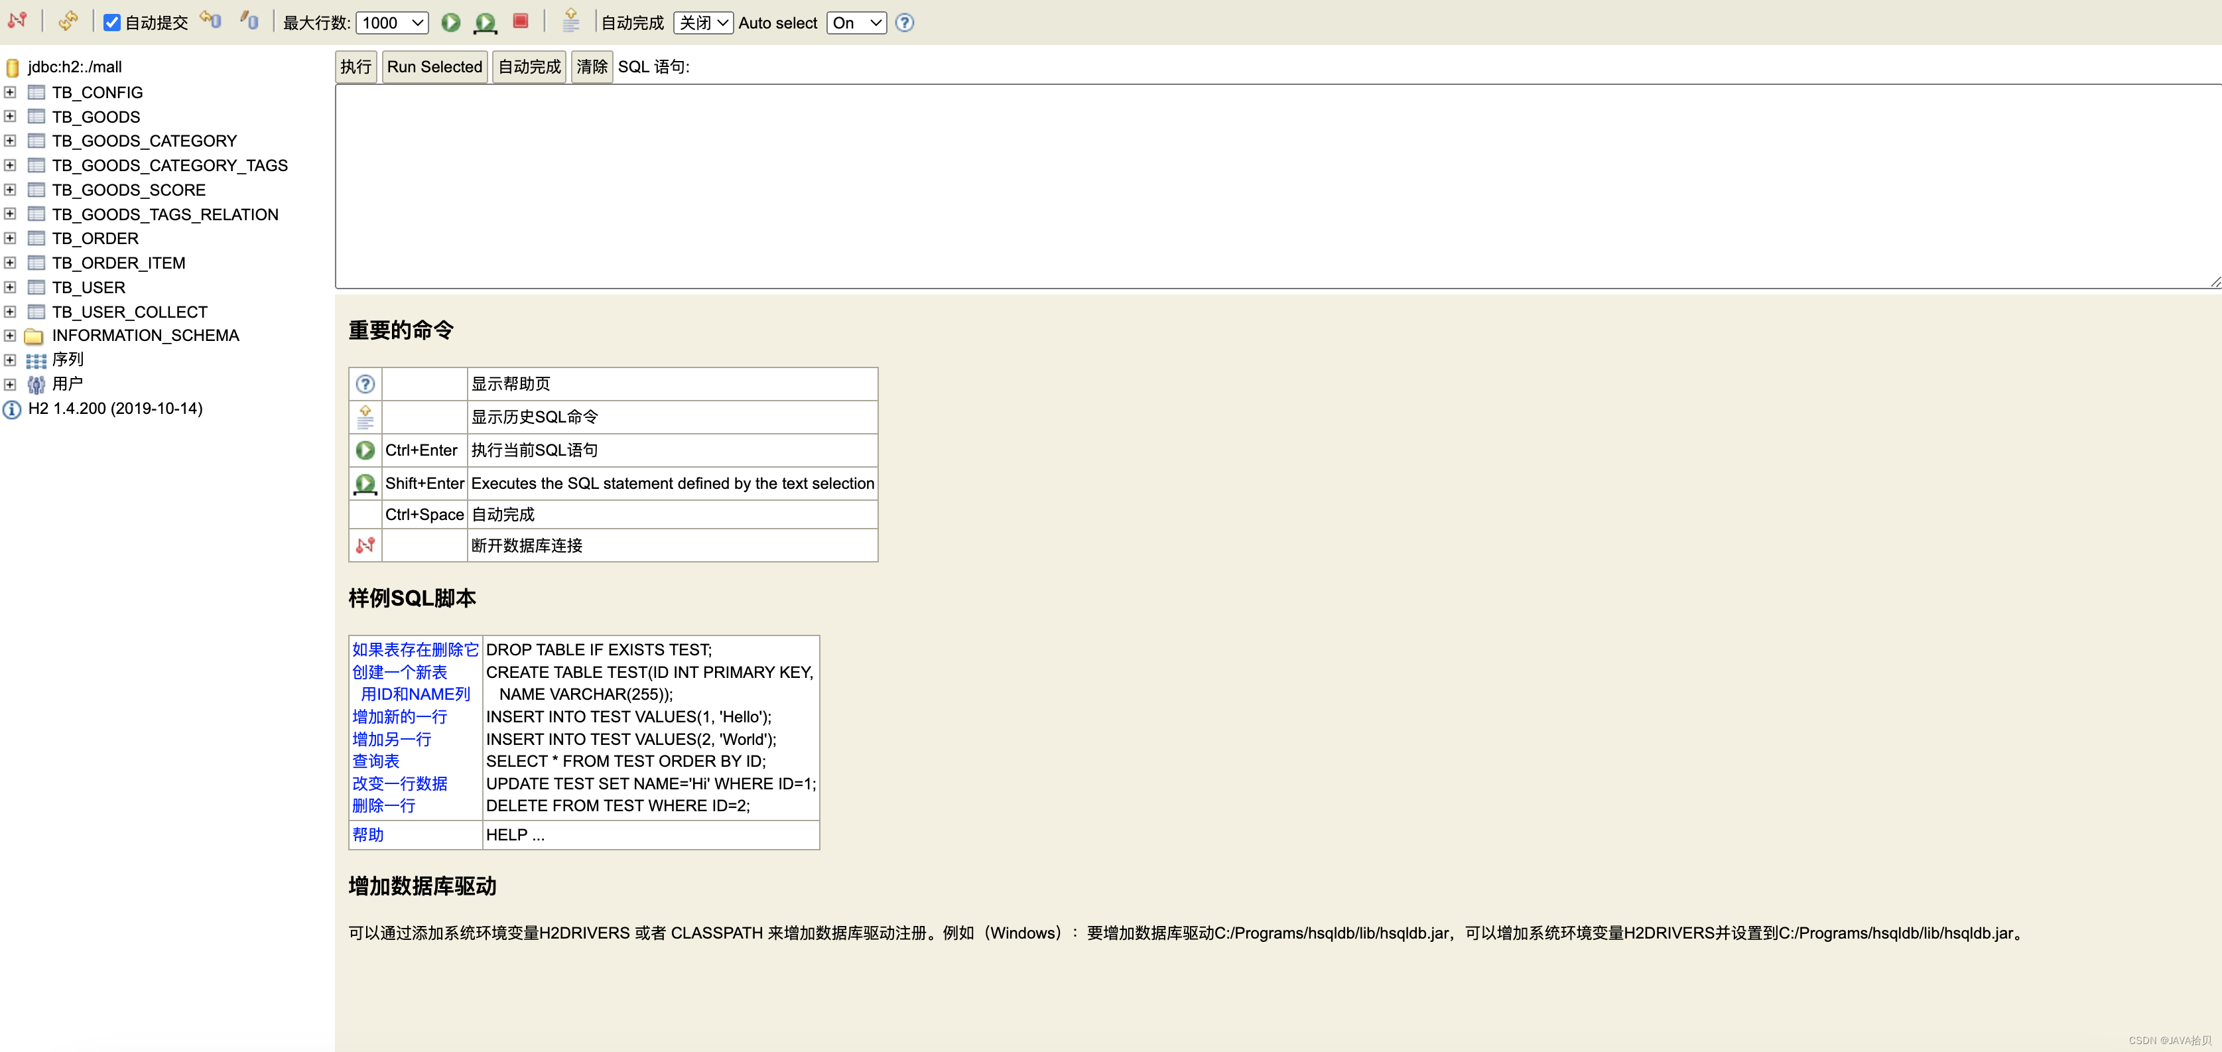Enable the Auto select On toggle
This screenshot has width=2222, height=1052.
click(858, 21)
